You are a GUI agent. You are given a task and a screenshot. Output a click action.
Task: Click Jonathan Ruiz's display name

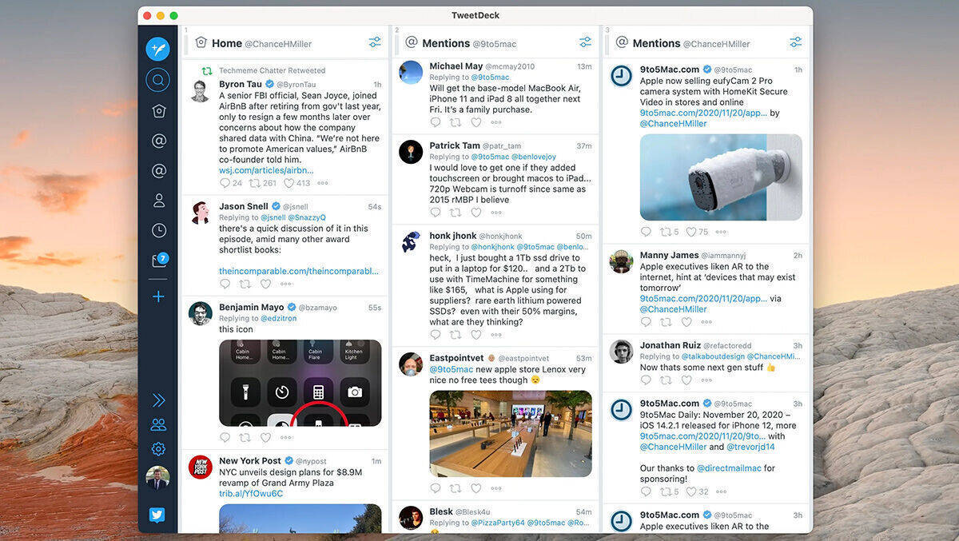[672, 345]
